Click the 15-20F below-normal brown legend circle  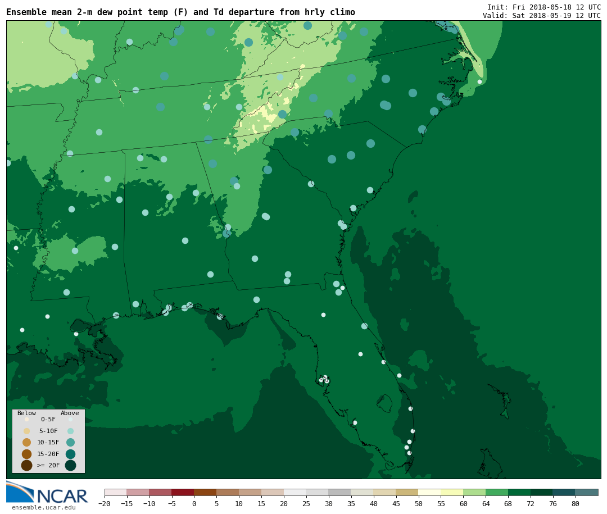[x=27, y=454]
